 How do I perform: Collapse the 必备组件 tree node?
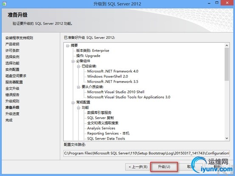(x=73, y=61)
